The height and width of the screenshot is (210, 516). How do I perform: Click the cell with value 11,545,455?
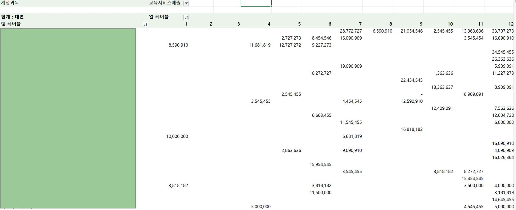tap(351, 122)
